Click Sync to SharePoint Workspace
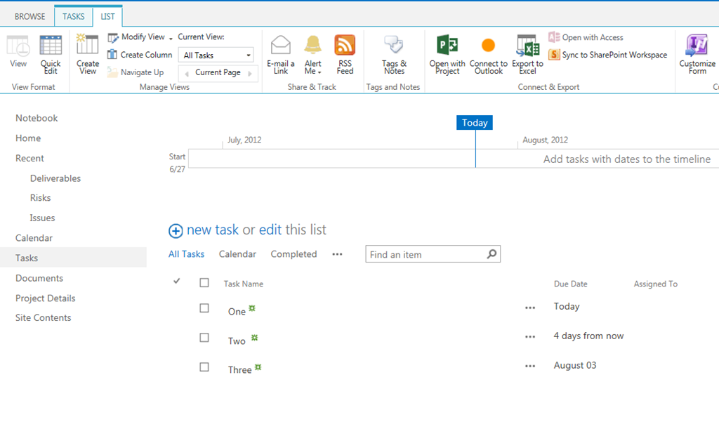Viewport: 719px width, 422px height. (x=607, y=55)
